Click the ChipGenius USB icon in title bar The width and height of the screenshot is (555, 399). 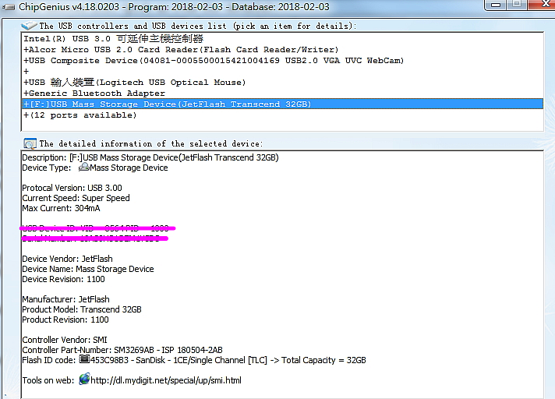coord(9,7)
